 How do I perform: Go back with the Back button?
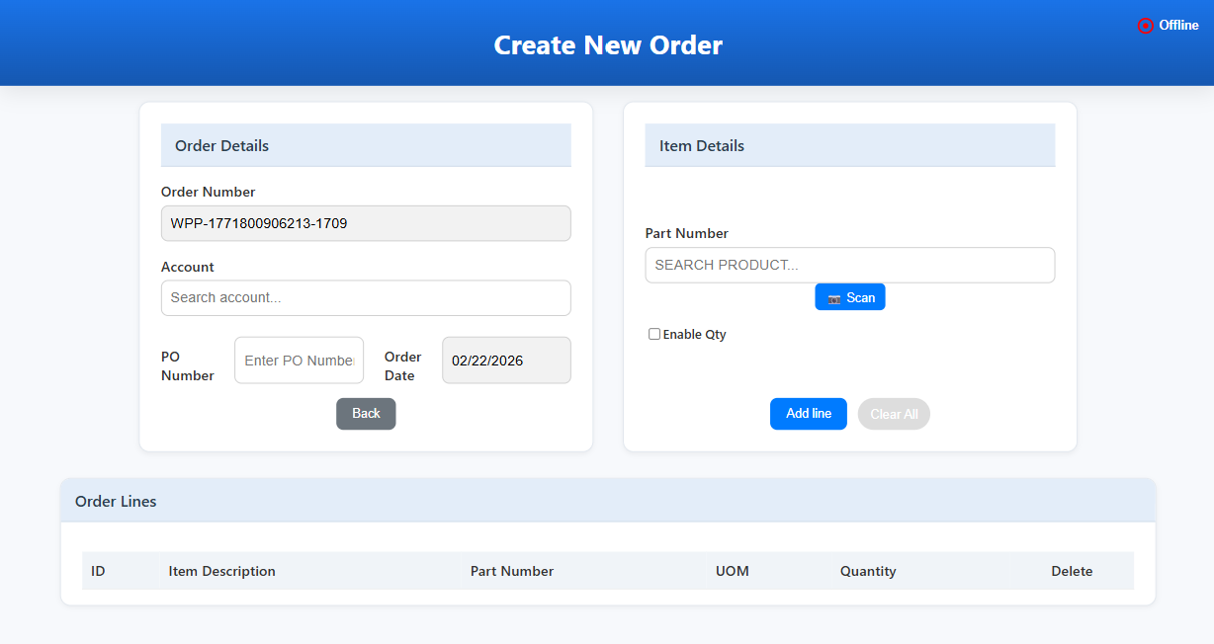coord(366,414)
